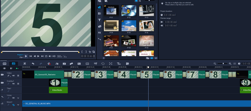Screen dimensions: 251x111
Task: Open the 3D Title editor tool
Action: [119, 64]
